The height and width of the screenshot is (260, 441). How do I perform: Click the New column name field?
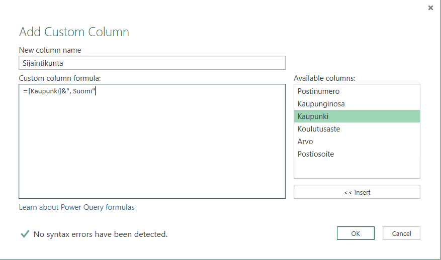[152, 63]
